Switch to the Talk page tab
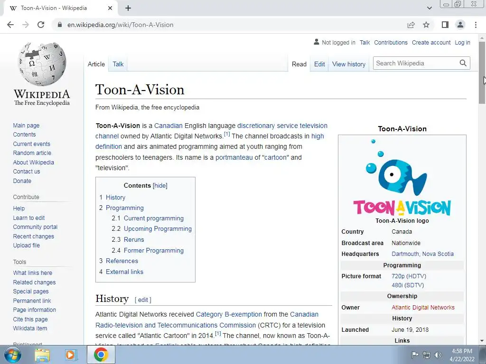The image size is (486, 364). click(x=118, y=64)
